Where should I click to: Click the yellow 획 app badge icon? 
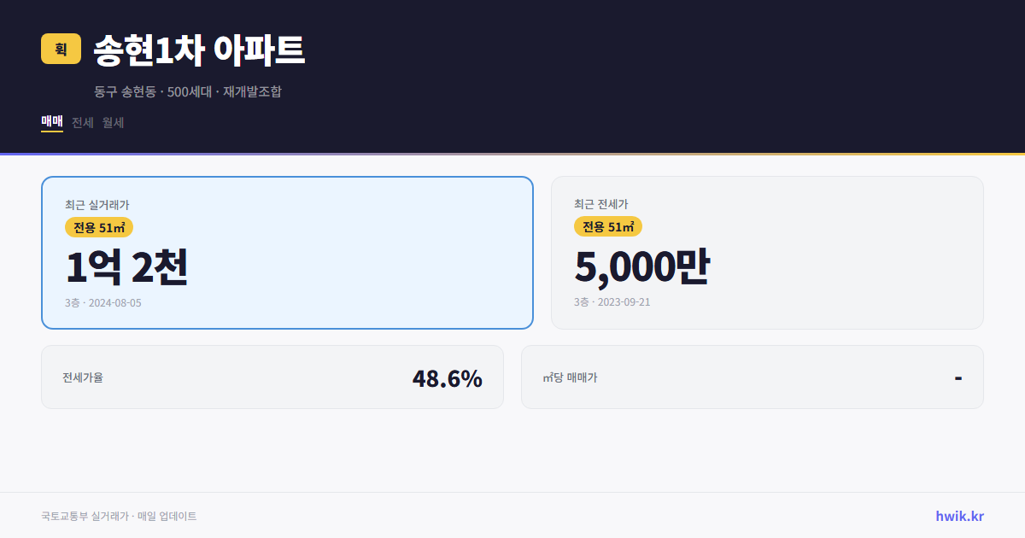point(61,49)
